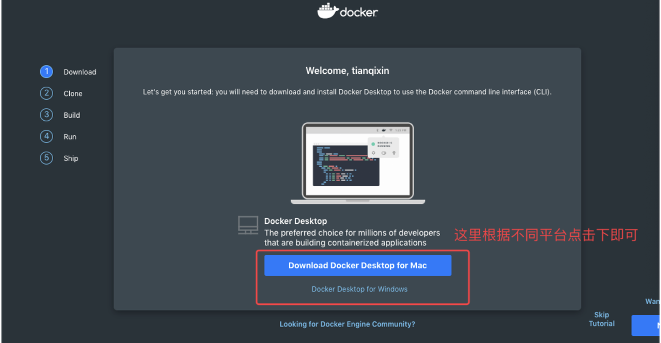Go to the Ship step label
This screenshot has height=343, width=661.
tap(71, 159)
